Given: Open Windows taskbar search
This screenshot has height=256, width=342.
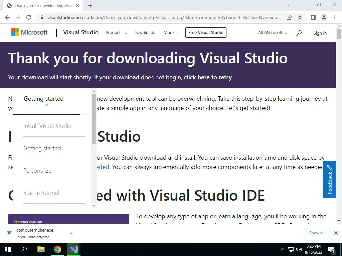Looking at the screenshot, I should pyautogui.click(x=24, y=249).
